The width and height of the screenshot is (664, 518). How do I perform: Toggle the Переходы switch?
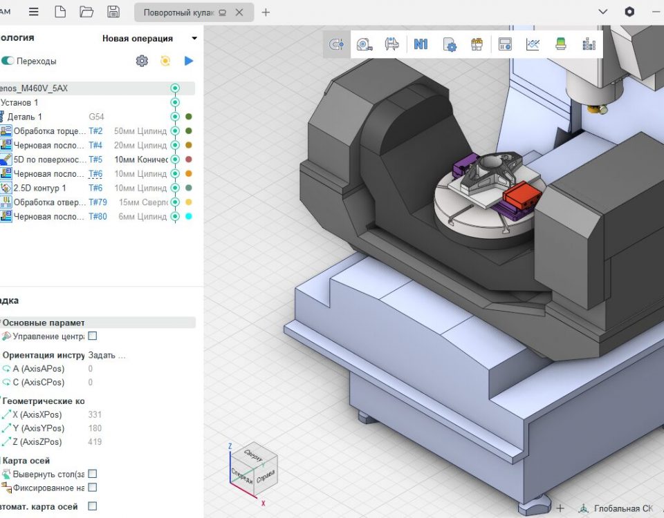pyautogui.click(x=8, y=61)
